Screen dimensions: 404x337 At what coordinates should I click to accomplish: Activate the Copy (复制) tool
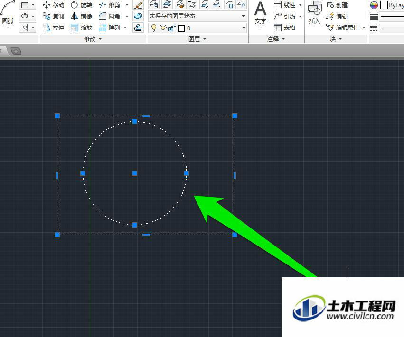[53, 16]
